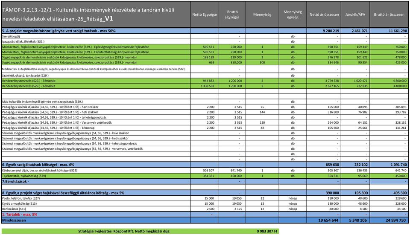The width and height of the screenshot is (410, 235).
Task: Click 'Egyéb anyagköltség (513)' row label
Action: coord(19,204)
